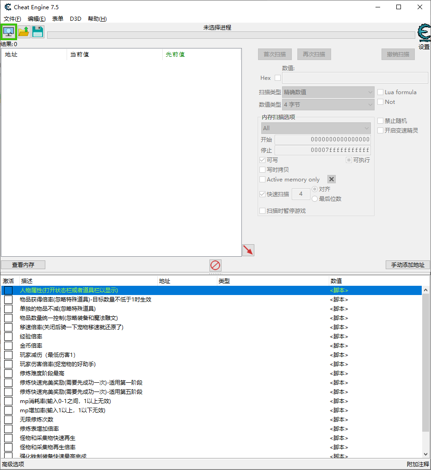Open 附加注释 at the bottom right

pos(418,463)
